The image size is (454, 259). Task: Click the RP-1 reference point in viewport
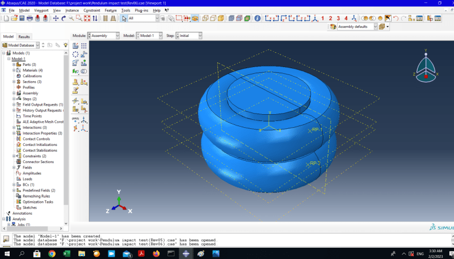click(310, 131)
